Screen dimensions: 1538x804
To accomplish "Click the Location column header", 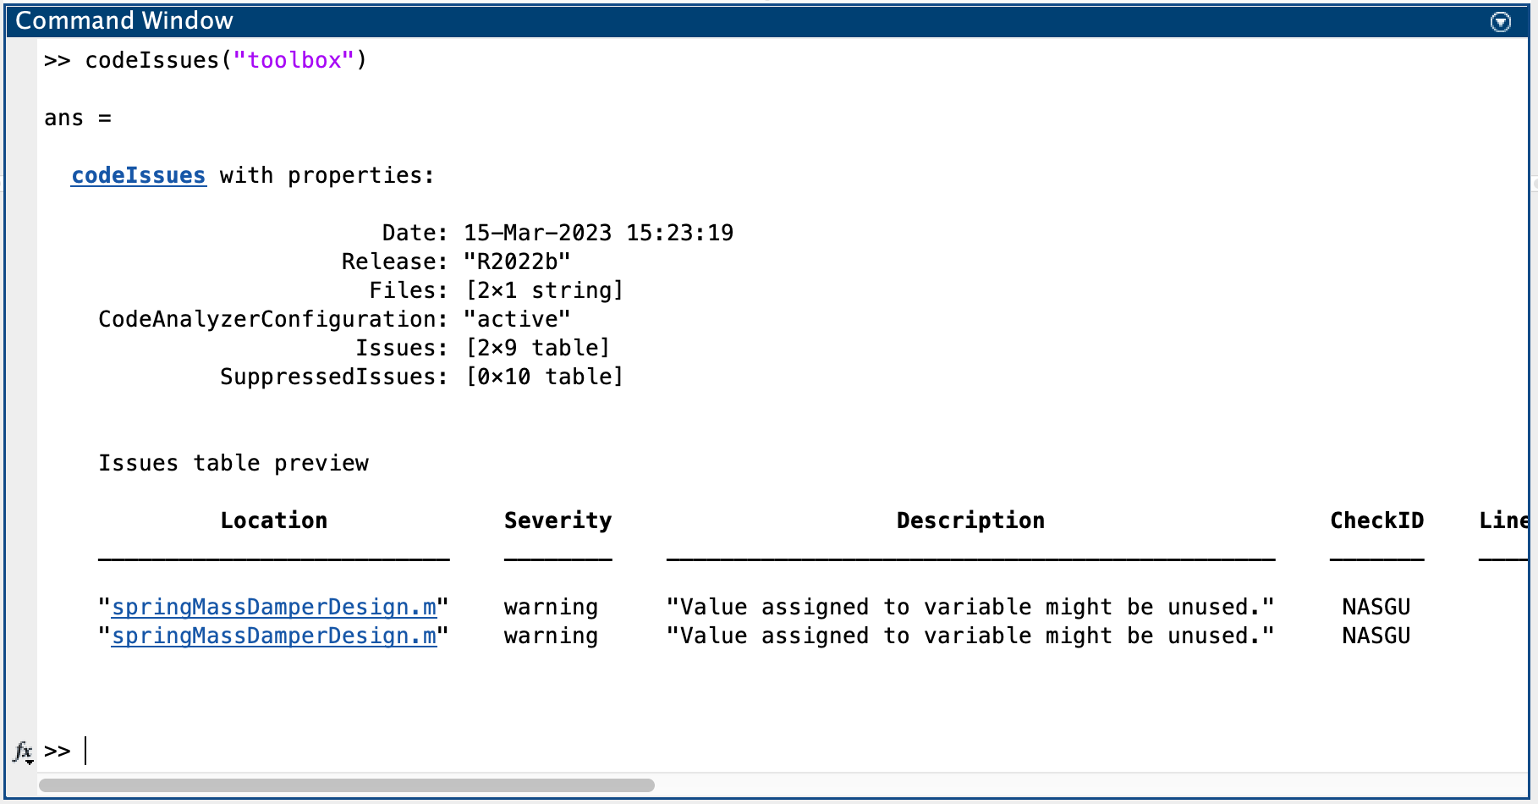I will (274, 520).
